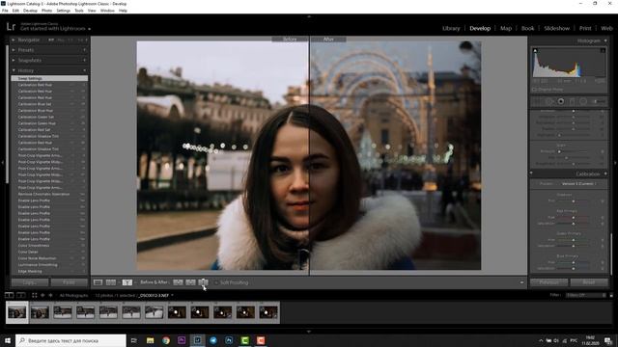
Task: Toggle highlight clipping indicator in histogram
Action: coord(603,50)
